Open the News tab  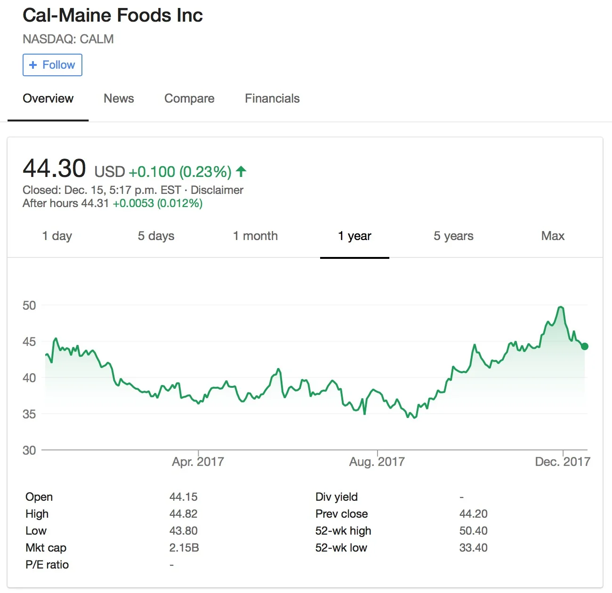tap(119, 98)
